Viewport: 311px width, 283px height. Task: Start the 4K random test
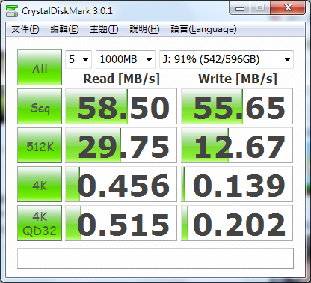coord(40,184)
